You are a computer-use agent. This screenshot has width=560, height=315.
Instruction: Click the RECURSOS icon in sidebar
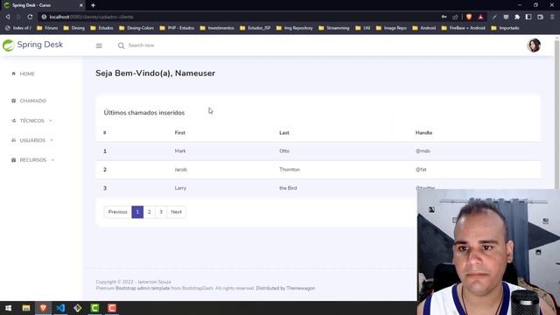pyautogui.click(x=14, y=160)
